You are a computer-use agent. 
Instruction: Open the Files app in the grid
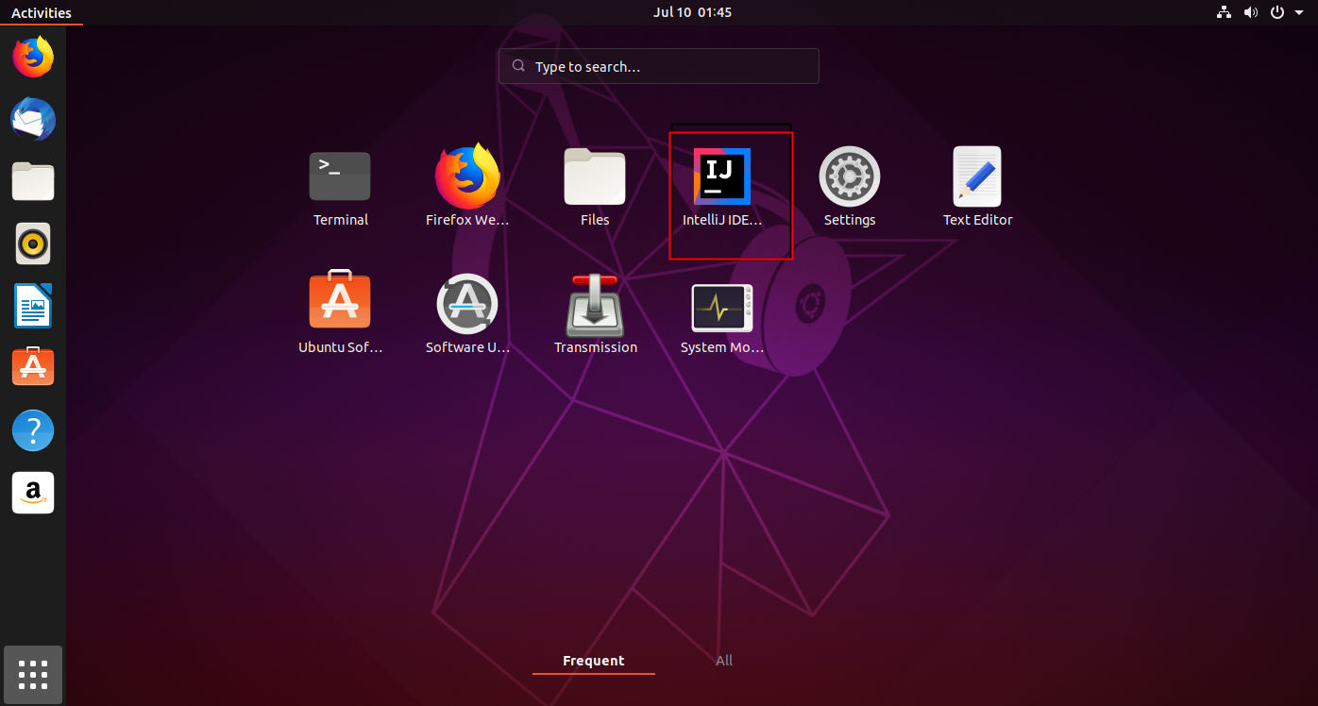click(x=595, y=177)
